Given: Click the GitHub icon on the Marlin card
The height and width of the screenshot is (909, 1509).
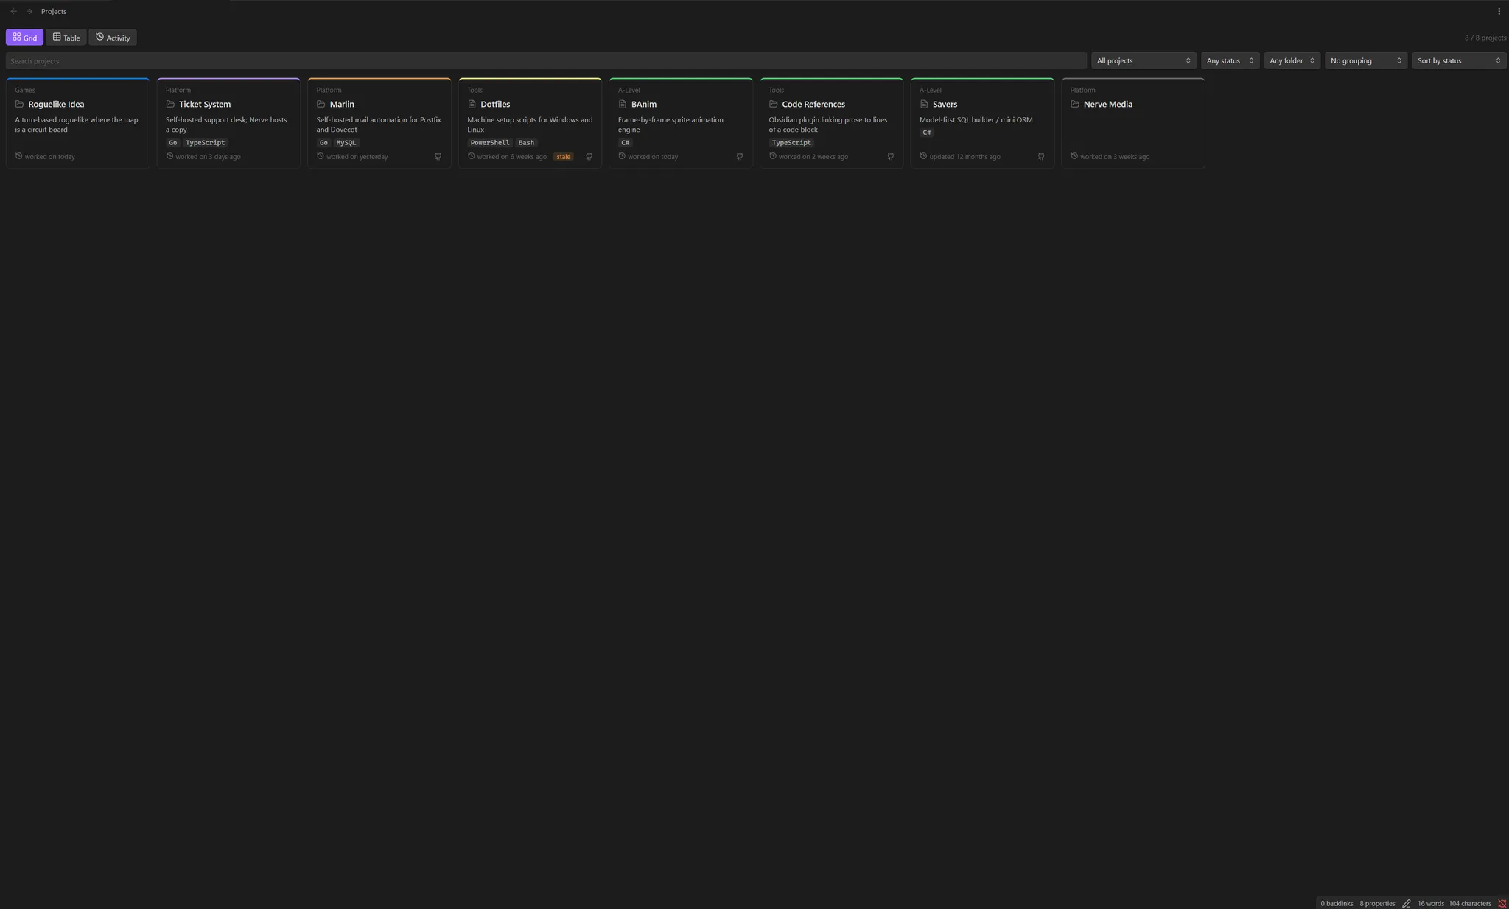Looking at the screenshot, I should coord(438,156).
